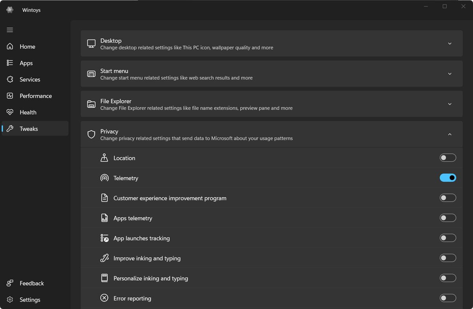Viewport: 473px width, 309px height.
Task: Click the Start menu section icon
Action: [91, 74]
